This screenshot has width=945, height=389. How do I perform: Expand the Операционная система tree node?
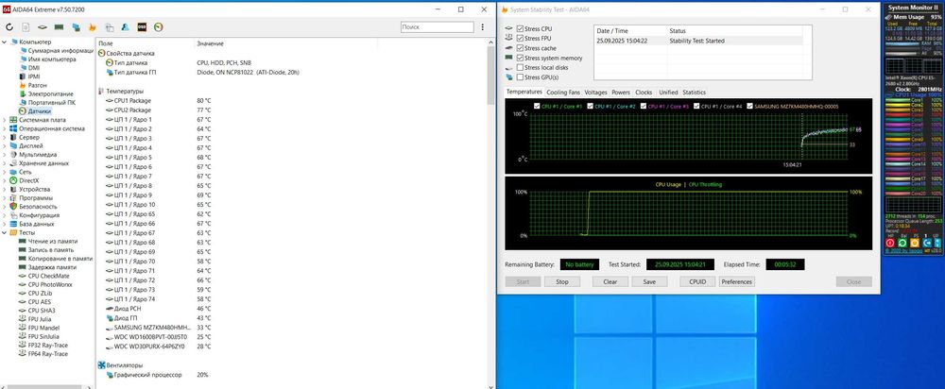click(4, 128)
